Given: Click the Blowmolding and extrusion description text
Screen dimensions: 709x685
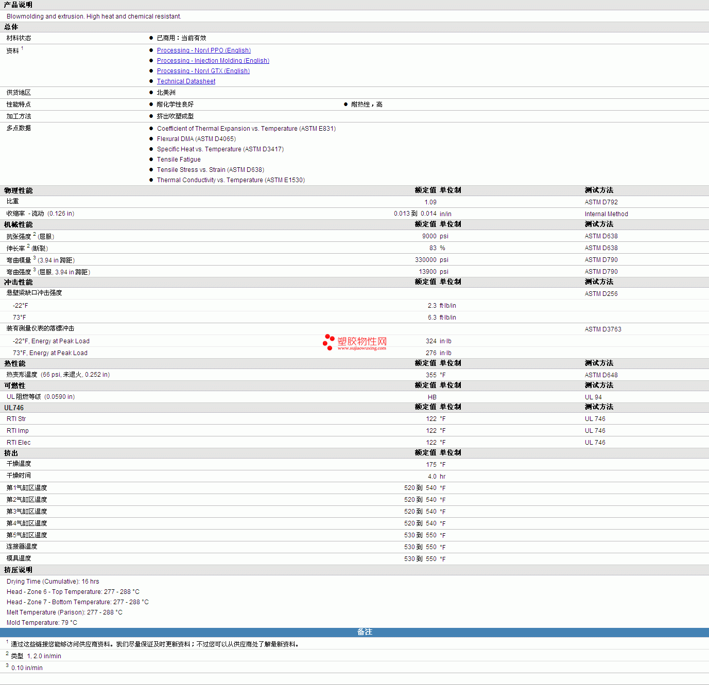Looking at the screenshot, I should (x=94, y=16).
